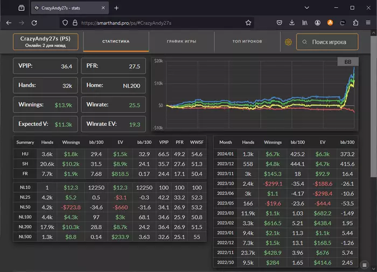Open the График игры tab

click(181, 41)
